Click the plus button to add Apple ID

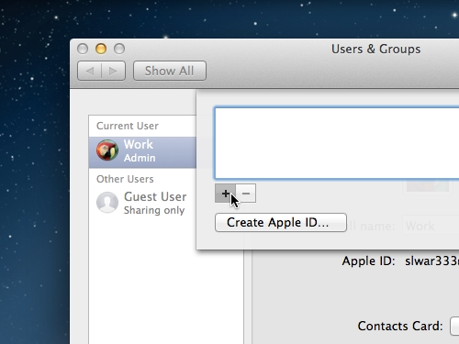[225, 194]
